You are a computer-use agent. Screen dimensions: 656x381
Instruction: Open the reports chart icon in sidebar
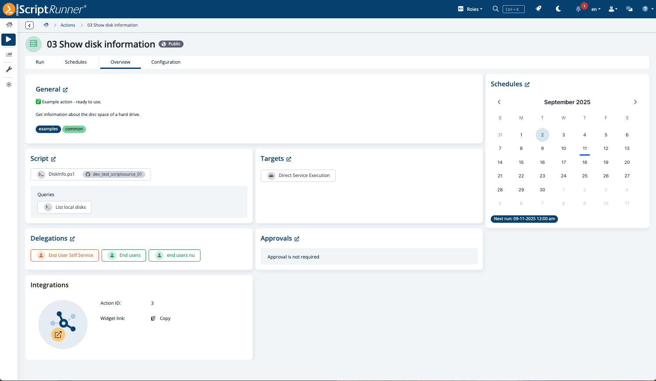pyautogui.click(x=9, y=54)
